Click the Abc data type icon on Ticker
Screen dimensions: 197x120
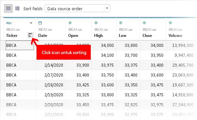tap(9, 23)
